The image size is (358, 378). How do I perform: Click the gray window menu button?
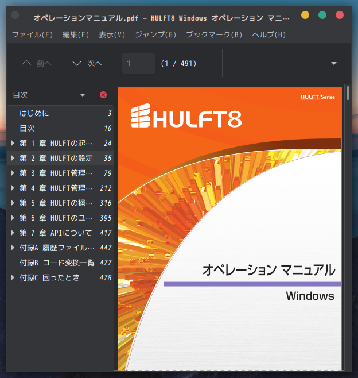click(x=15, y=15)
